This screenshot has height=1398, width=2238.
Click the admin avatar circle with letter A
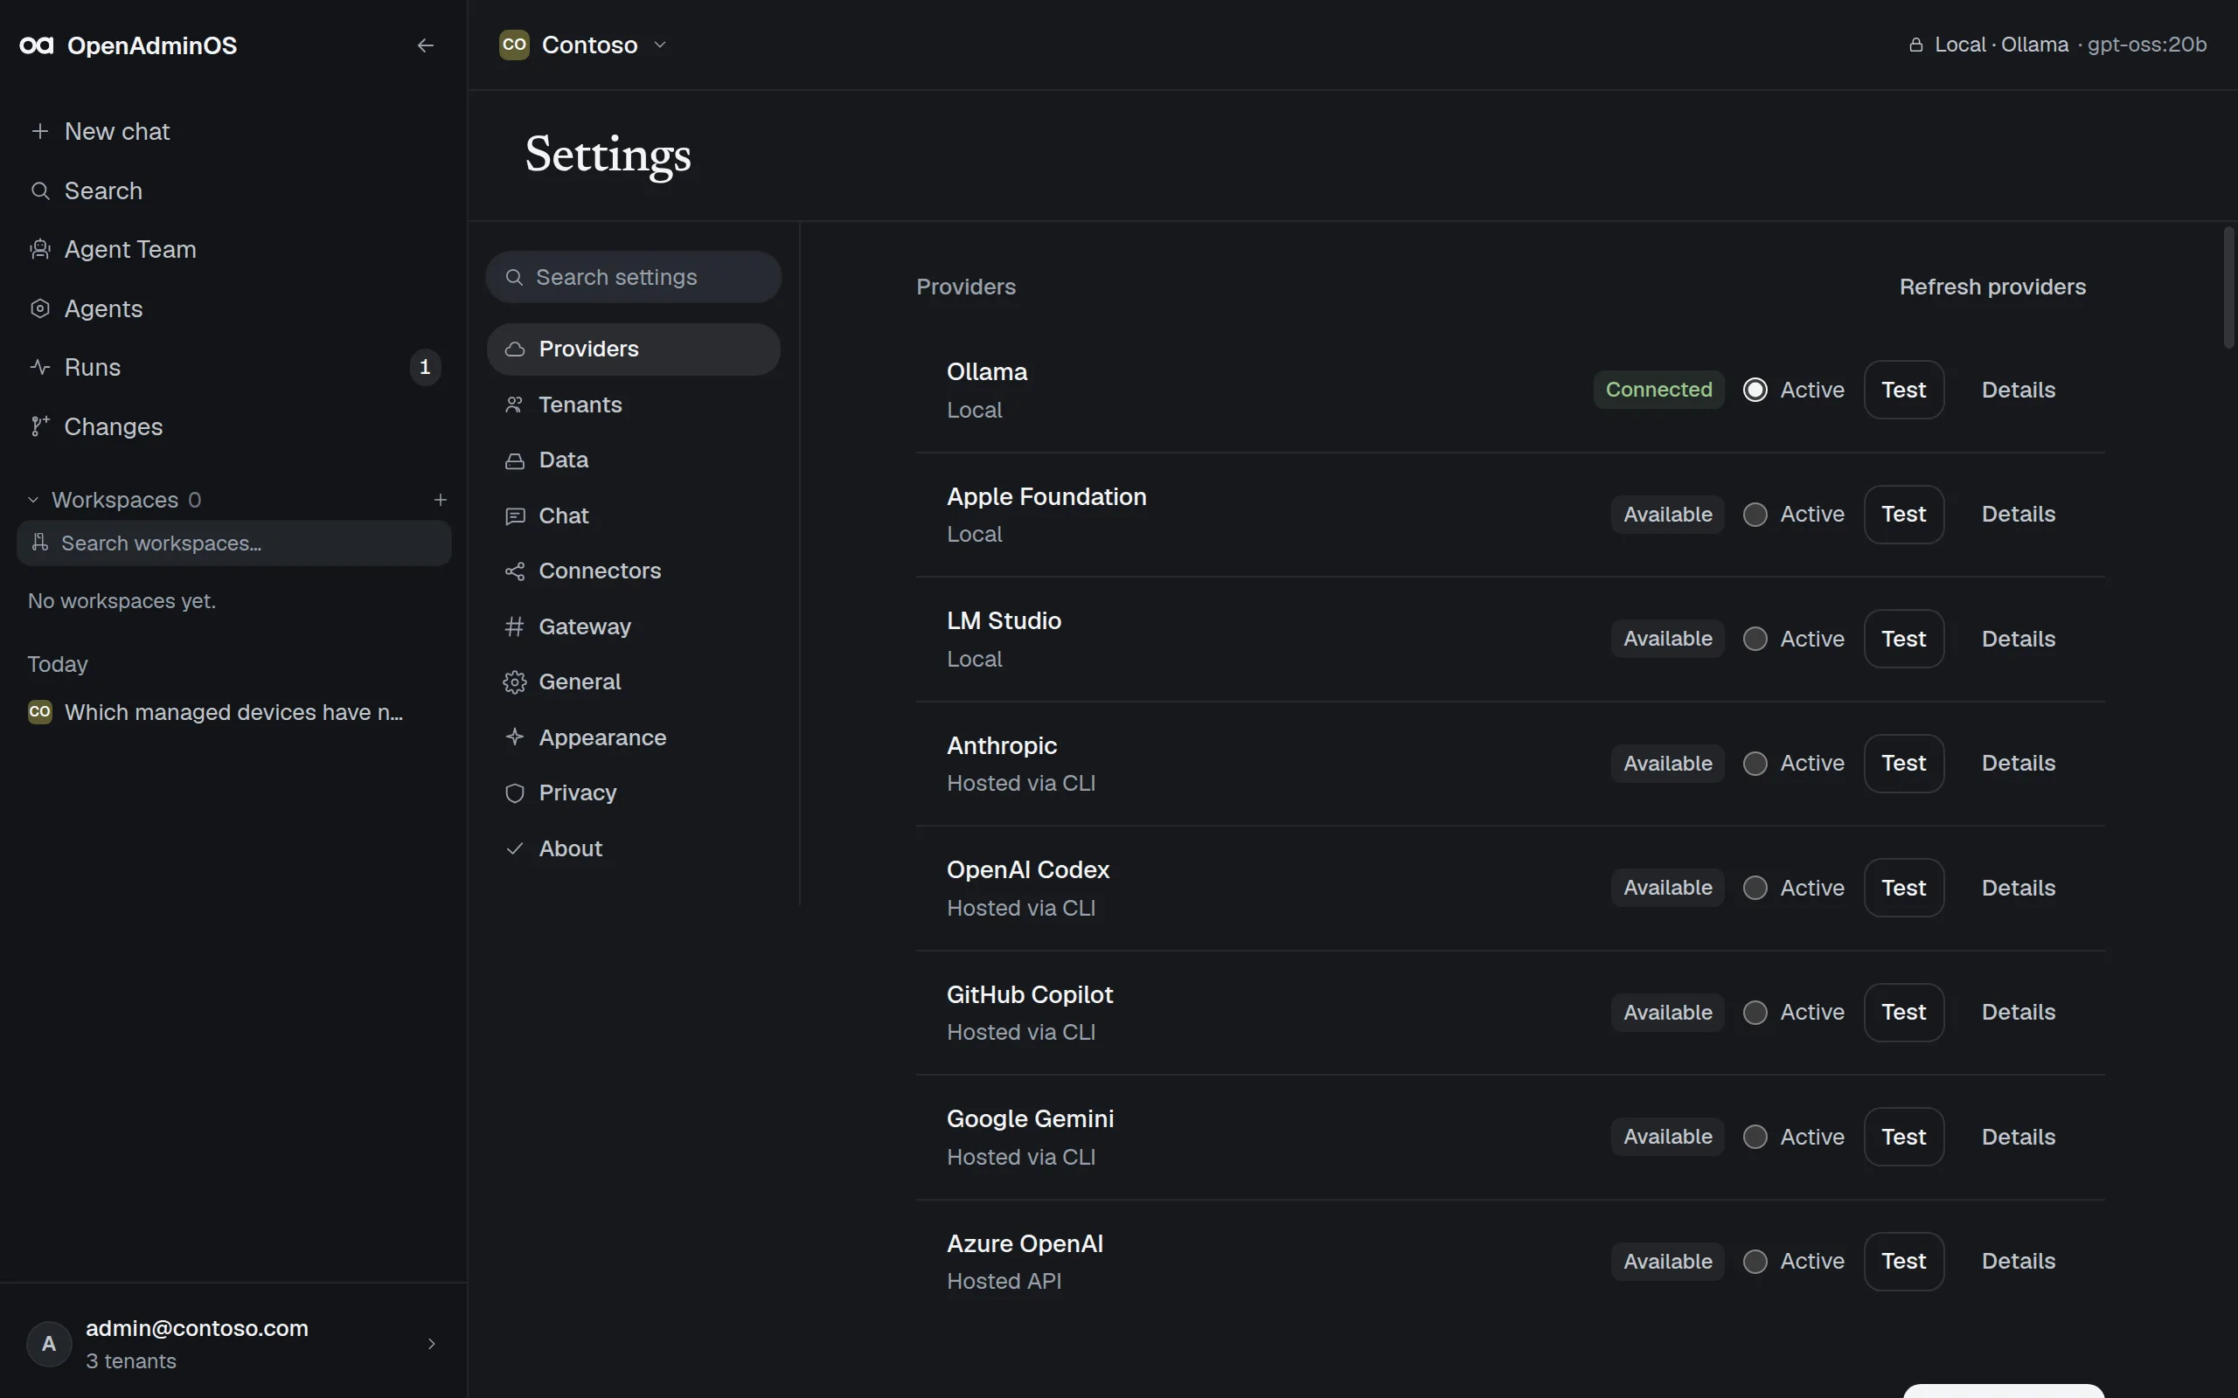click(49, 1344)
